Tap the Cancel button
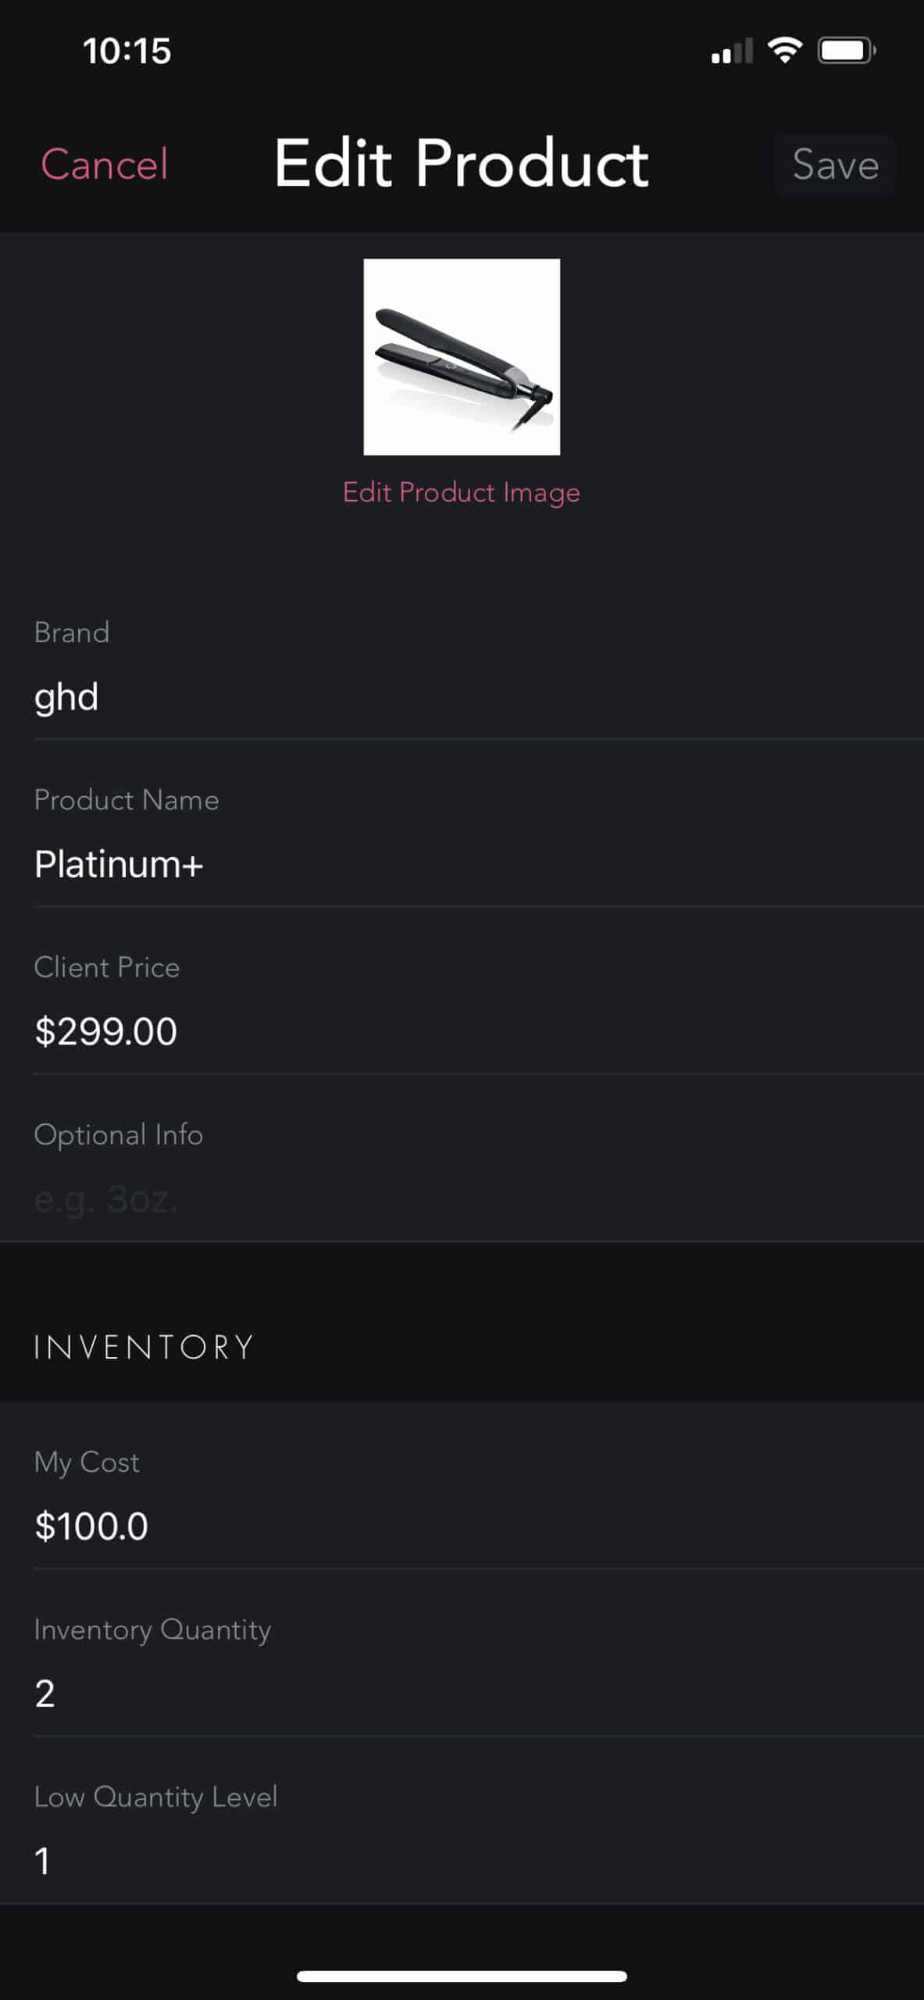924x2000 pixels. pos(105,165)
